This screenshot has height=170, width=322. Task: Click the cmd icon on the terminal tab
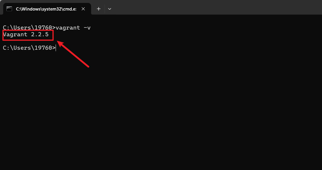9,9
